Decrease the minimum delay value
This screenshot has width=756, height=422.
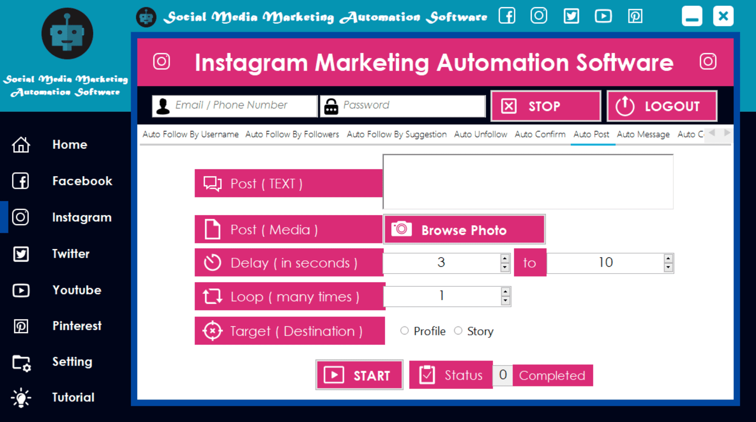[x=505, y=268]
